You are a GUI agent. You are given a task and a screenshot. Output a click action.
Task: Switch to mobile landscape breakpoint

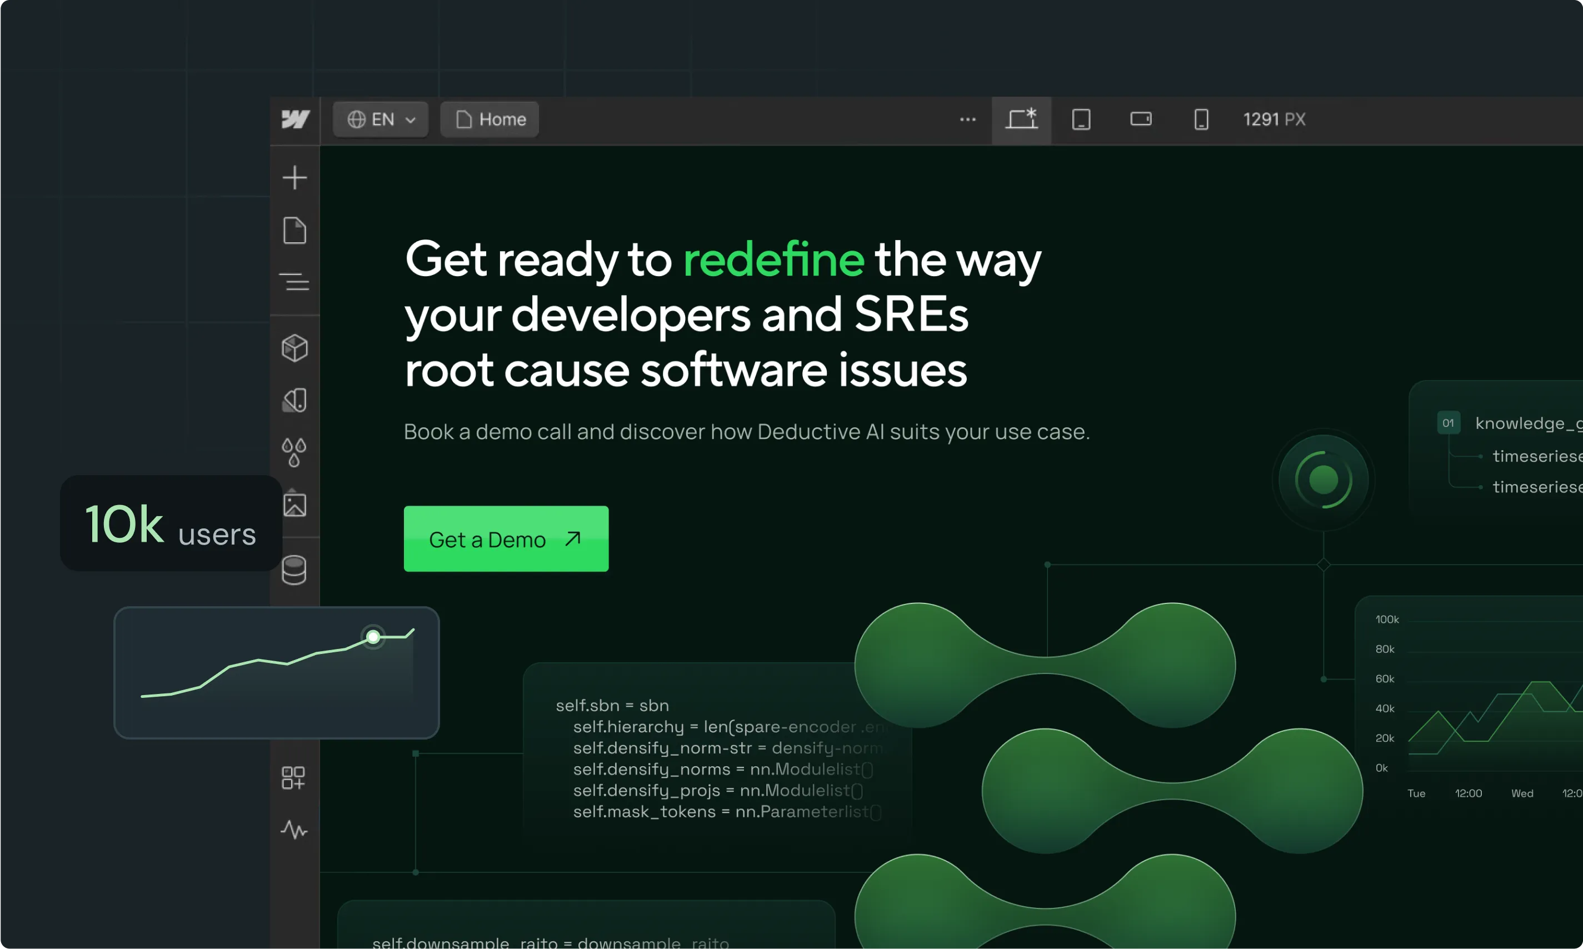coord(1141,119)
